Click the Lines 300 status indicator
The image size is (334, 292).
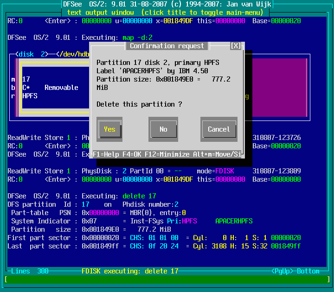pyautogui.click(x=30, y=271)
